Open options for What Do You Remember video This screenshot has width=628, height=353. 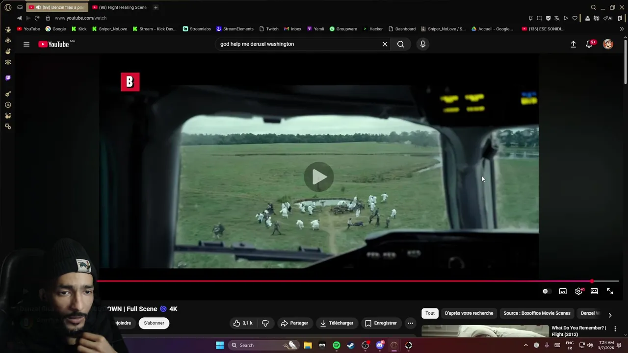click(x=615, y=329)
